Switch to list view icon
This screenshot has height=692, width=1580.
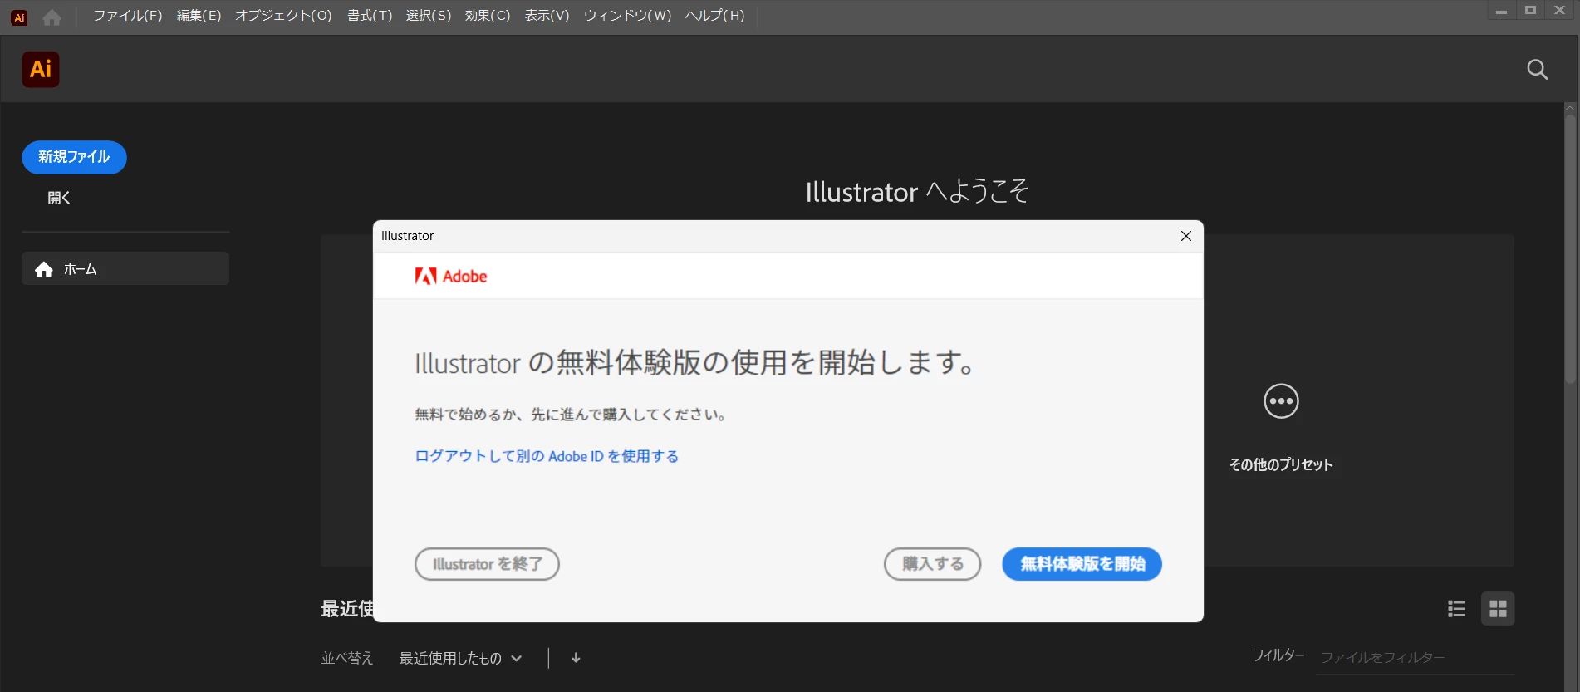1456,609
